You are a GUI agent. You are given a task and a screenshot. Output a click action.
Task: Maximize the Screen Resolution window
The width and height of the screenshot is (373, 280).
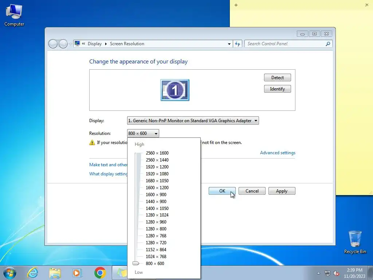314,34
